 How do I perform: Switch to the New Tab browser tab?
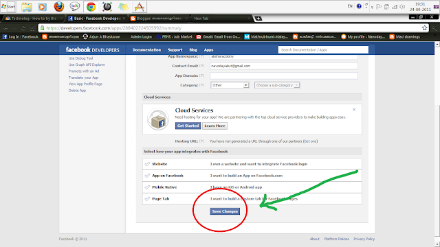[221, 19]
